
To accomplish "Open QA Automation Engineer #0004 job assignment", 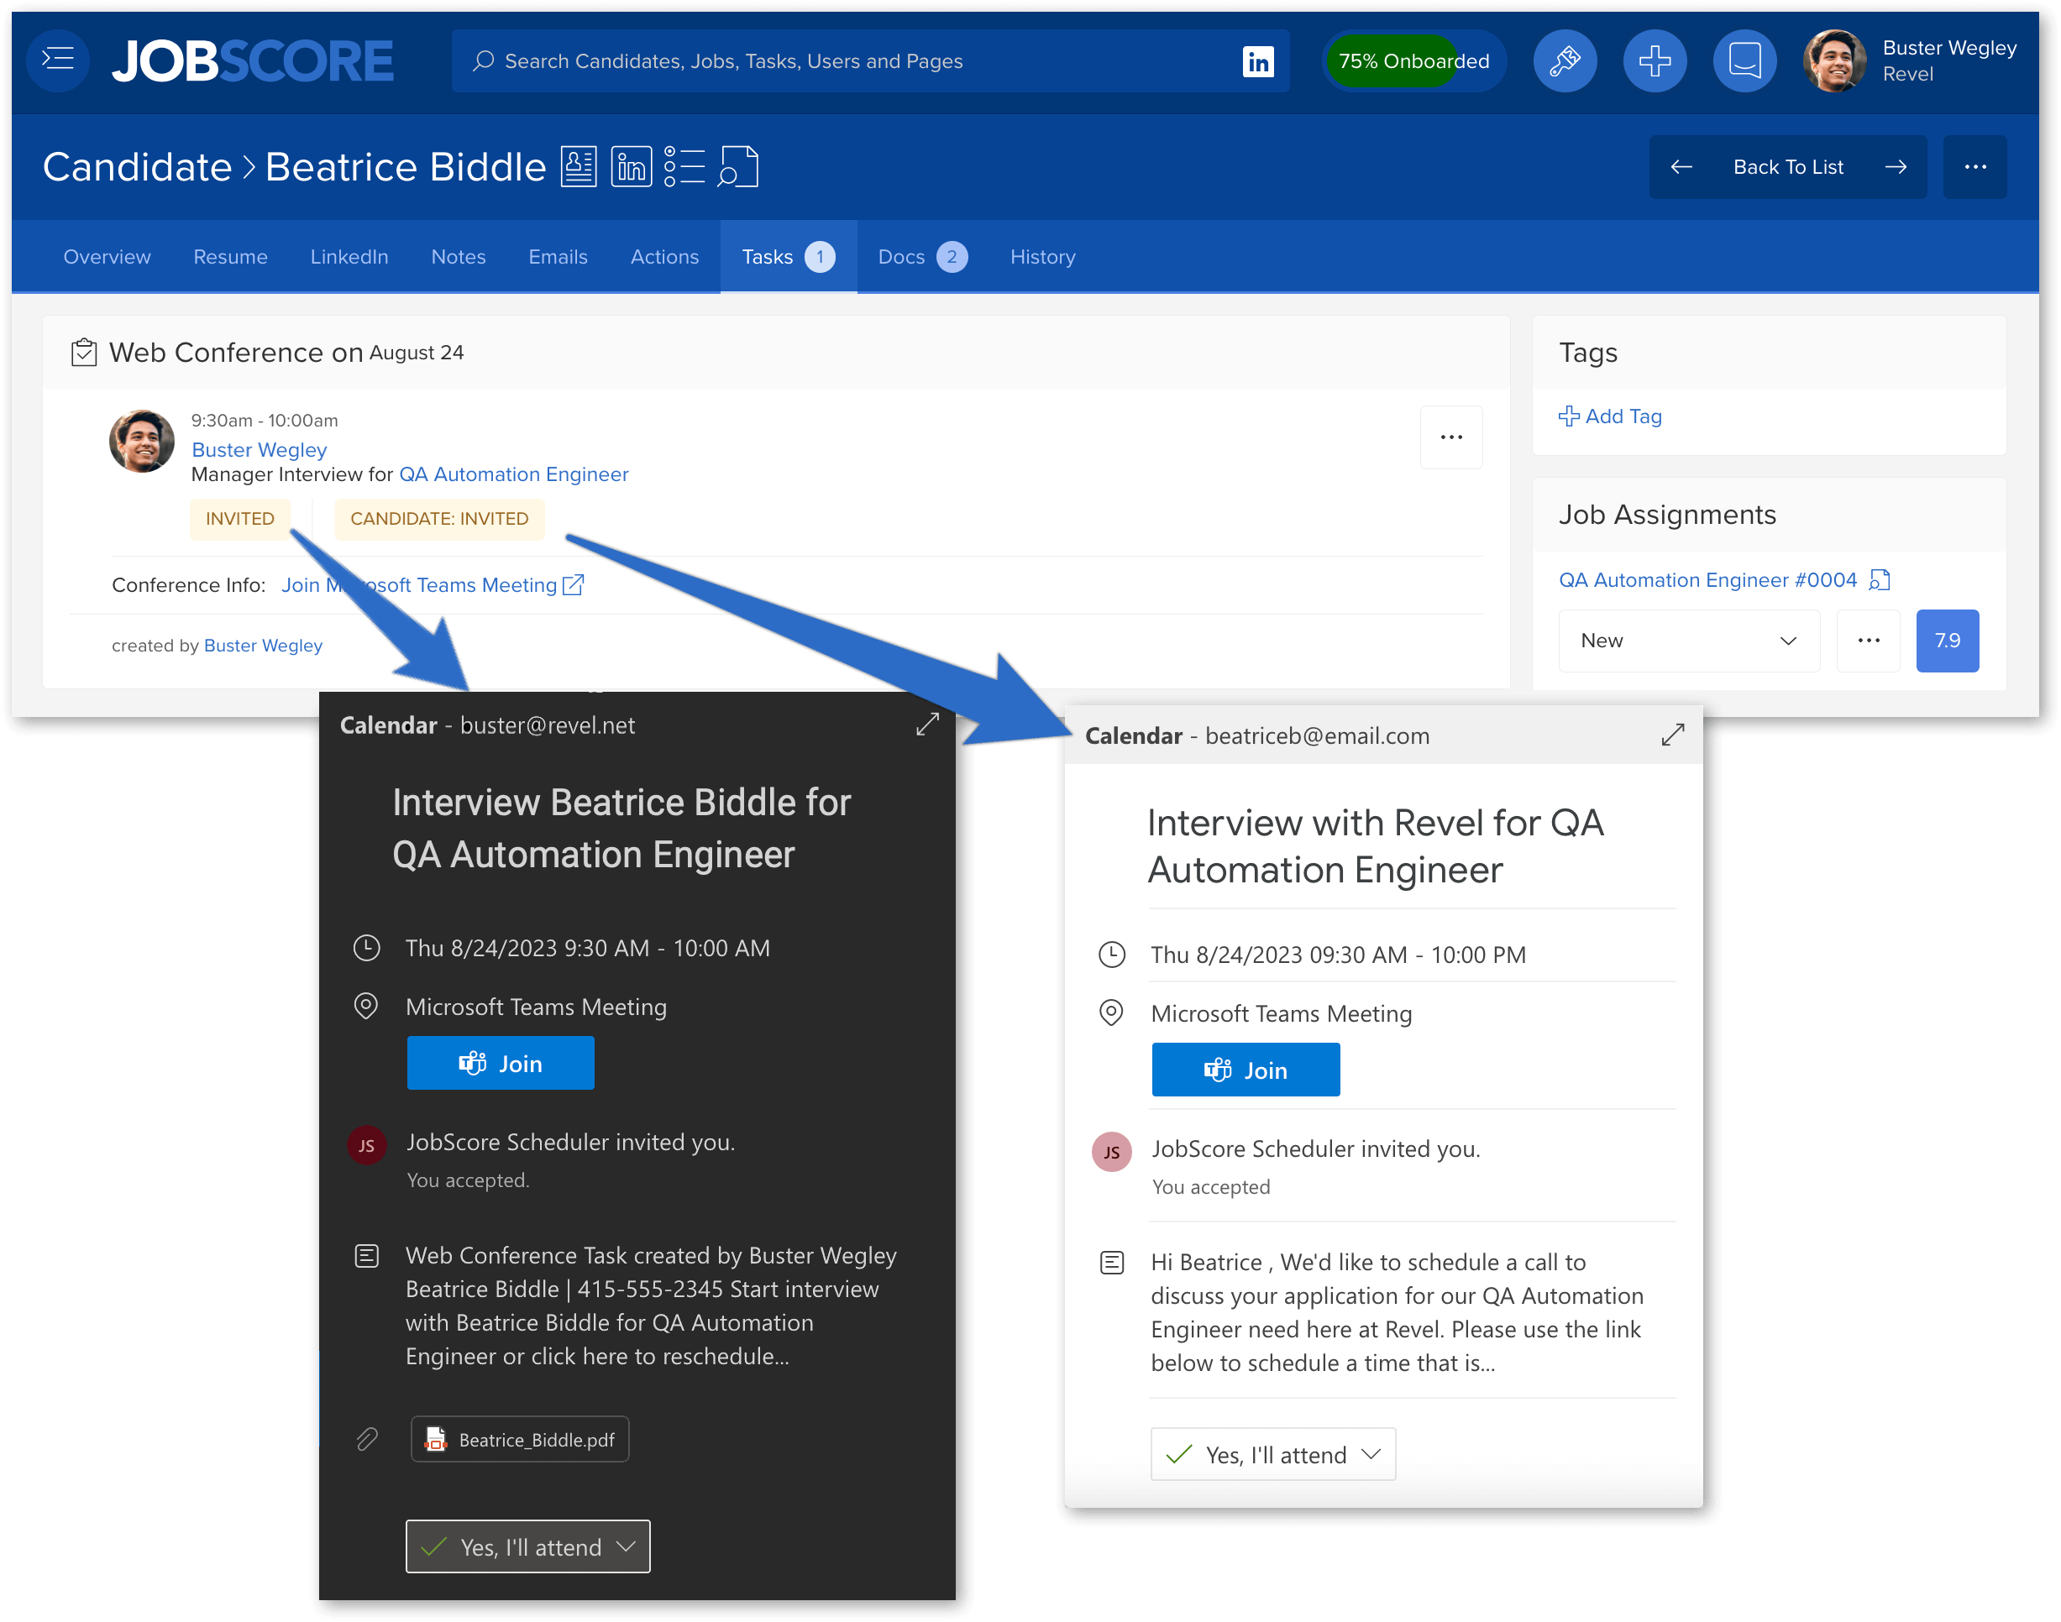I will pyautogui.click(x=1707, y=580).
